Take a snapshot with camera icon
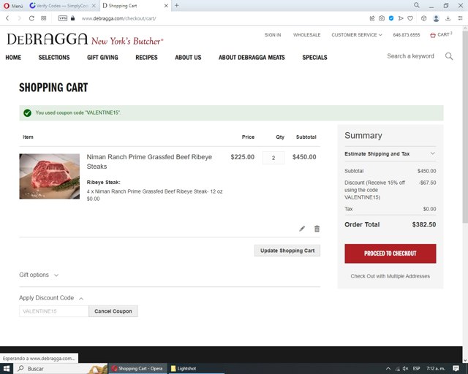 (382, 18)
